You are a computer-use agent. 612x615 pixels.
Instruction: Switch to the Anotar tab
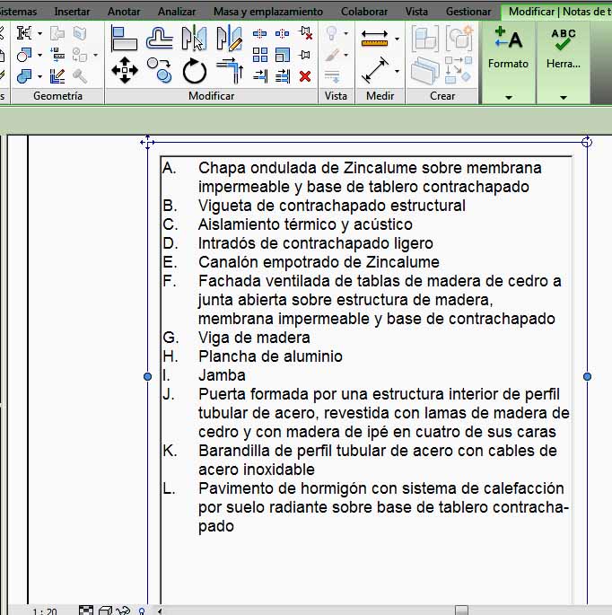[x=126, y=12]
